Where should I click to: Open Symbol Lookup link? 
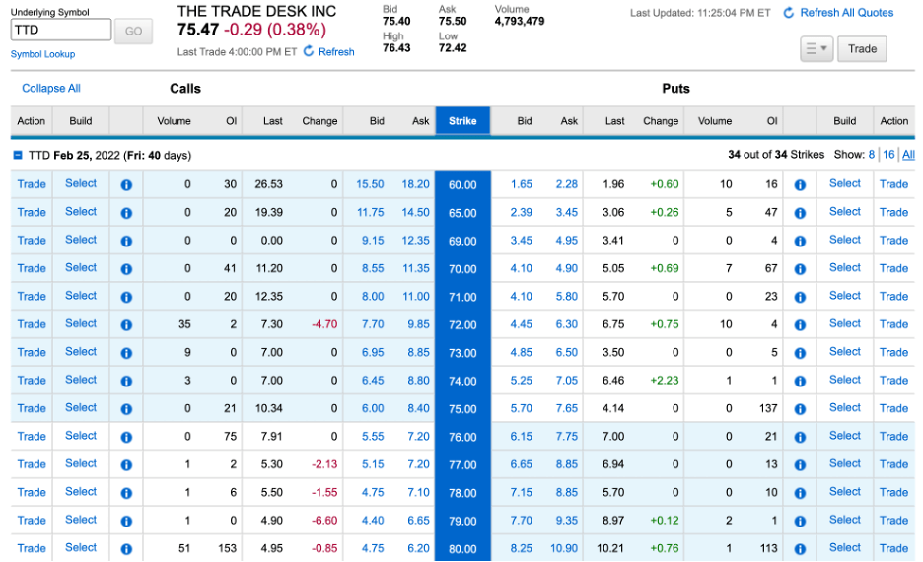43,54
